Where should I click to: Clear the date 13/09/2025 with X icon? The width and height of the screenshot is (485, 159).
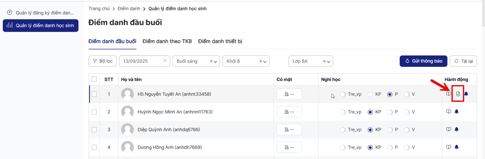[x=165, y=61]
